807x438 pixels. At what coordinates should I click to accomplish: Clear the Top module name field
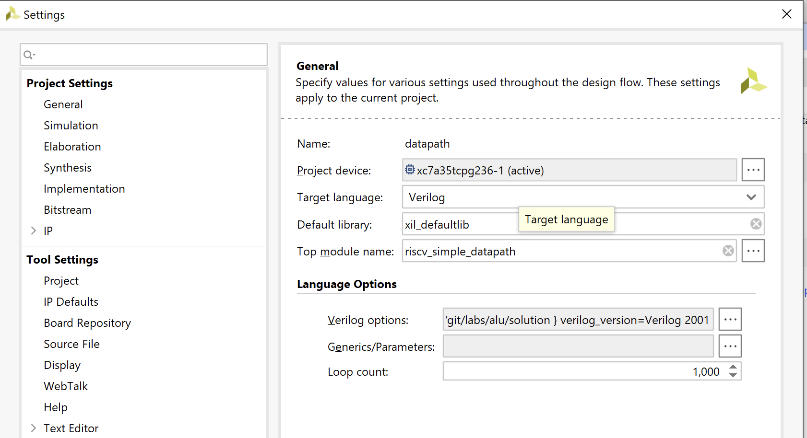[x=728, y=250]
